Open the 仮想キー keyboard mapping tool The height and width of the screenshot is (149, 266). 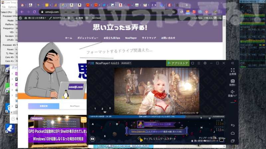point(232,82)
